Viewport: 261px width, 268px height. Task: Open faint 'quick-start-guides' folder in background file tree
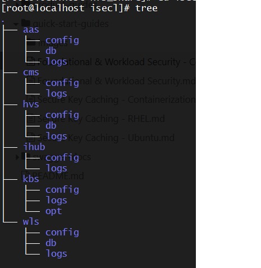71,24
